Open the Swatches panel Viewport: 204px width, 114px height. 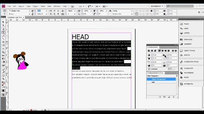point(186,39)
